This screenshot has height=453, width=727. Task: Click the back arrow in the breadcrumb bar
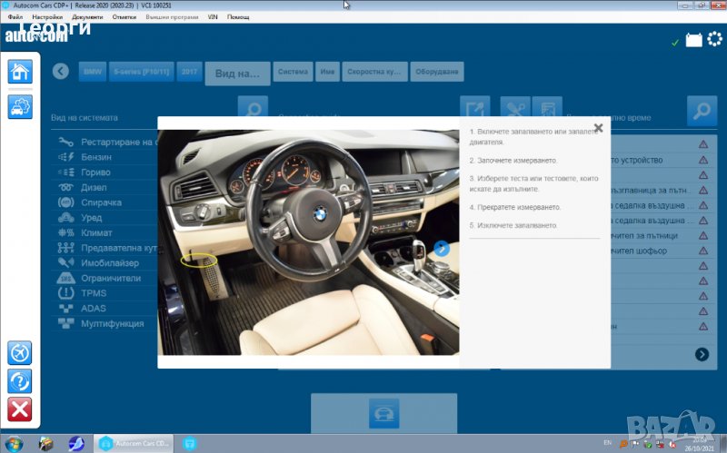coord(61,72)
